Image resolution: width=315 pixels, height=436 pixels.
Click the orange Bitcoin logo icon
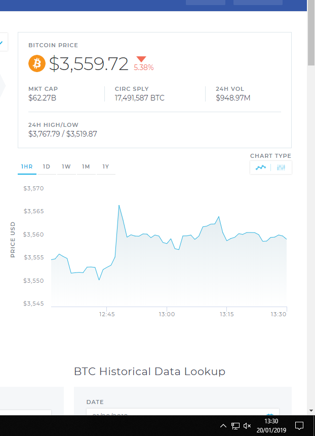(36, 63)
